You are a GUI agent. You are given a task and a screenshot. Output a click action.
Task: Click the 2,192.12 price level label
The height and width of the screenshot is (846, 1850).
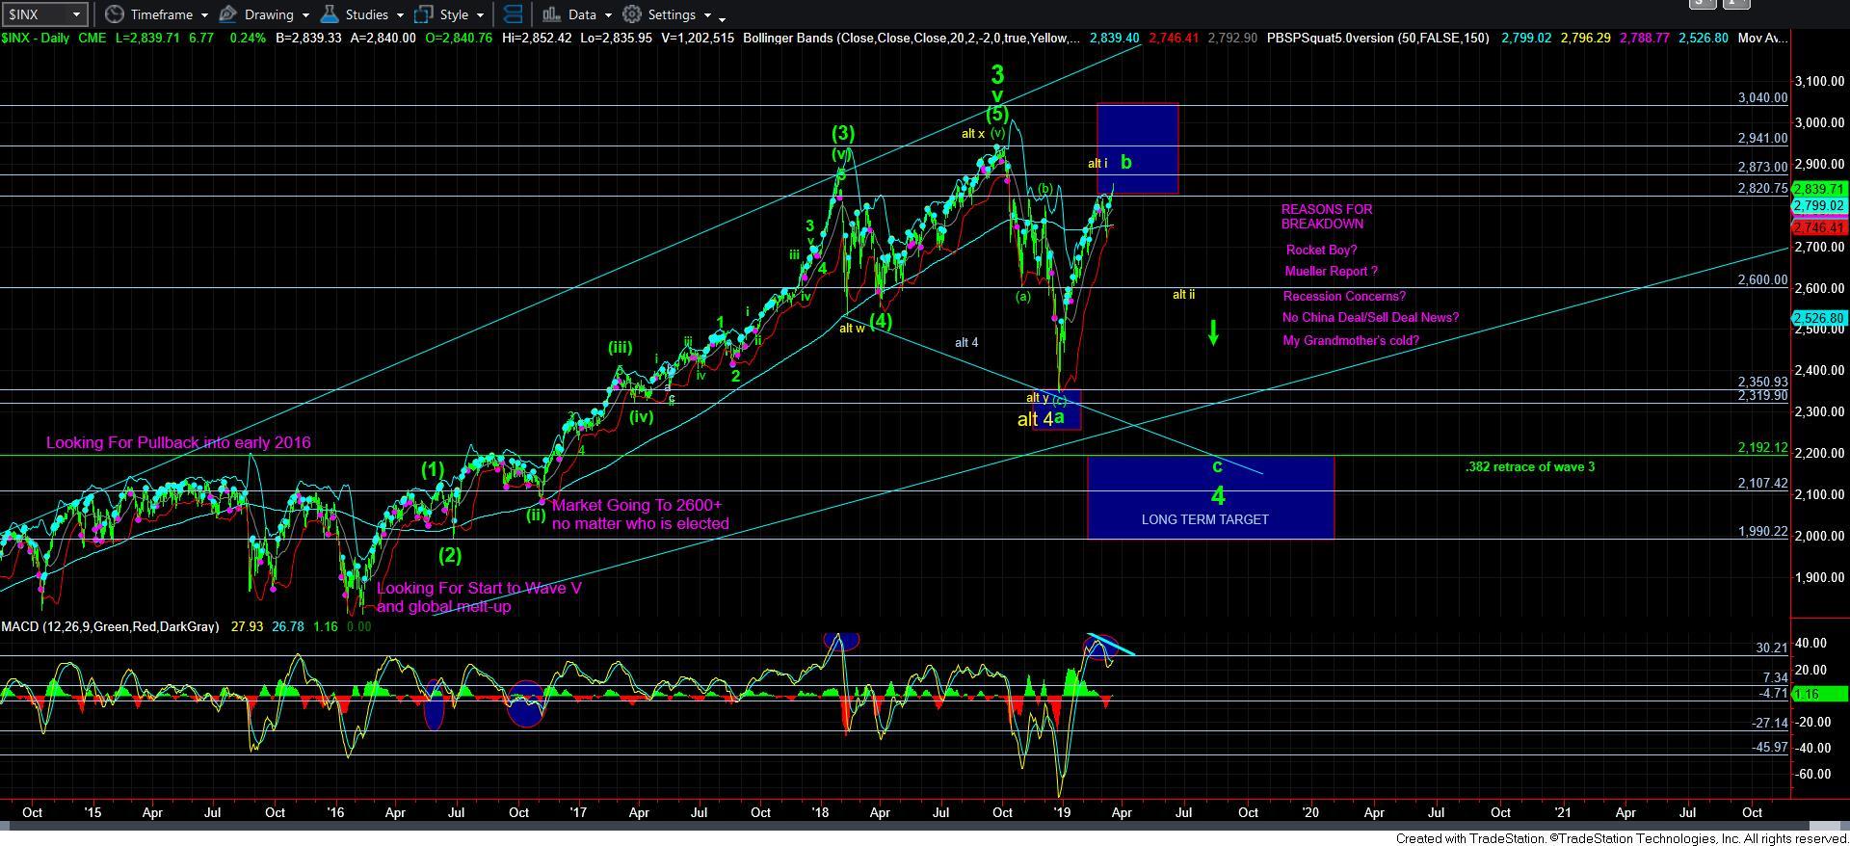point(1762,448)
